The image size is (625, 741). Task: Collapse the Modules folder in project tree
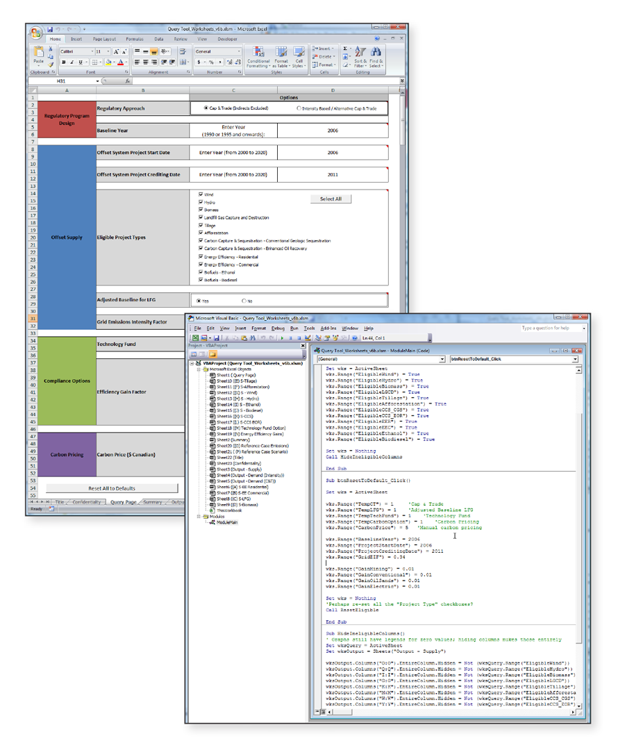(199, 517)
